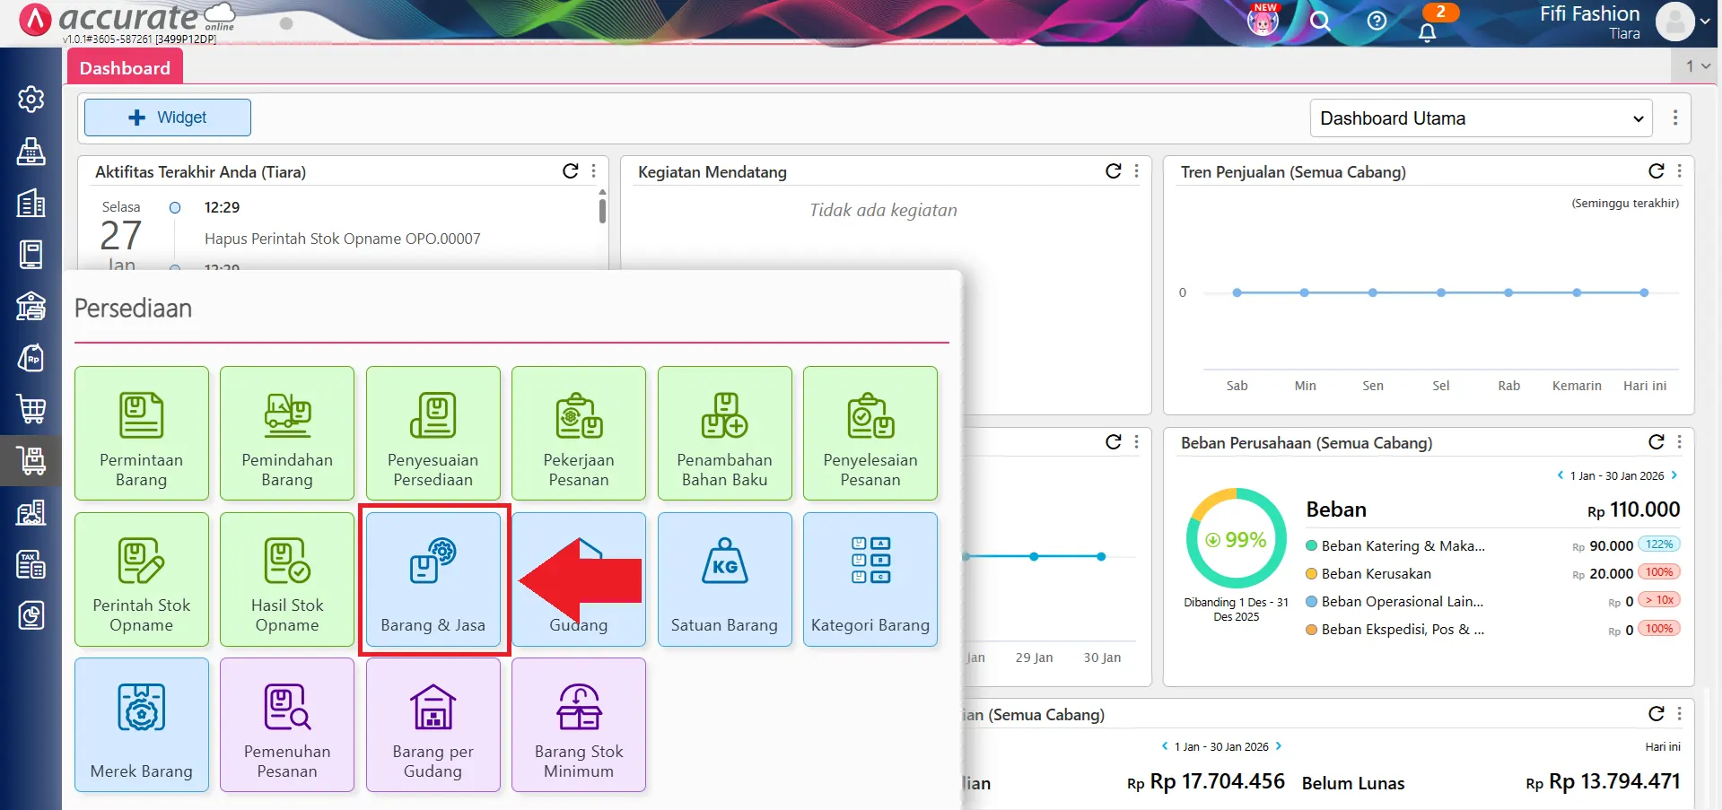1722x810 pixels.
Task: Open Pemindahan Barang tile
Action: pyautogui.click(x=287, y=433)
